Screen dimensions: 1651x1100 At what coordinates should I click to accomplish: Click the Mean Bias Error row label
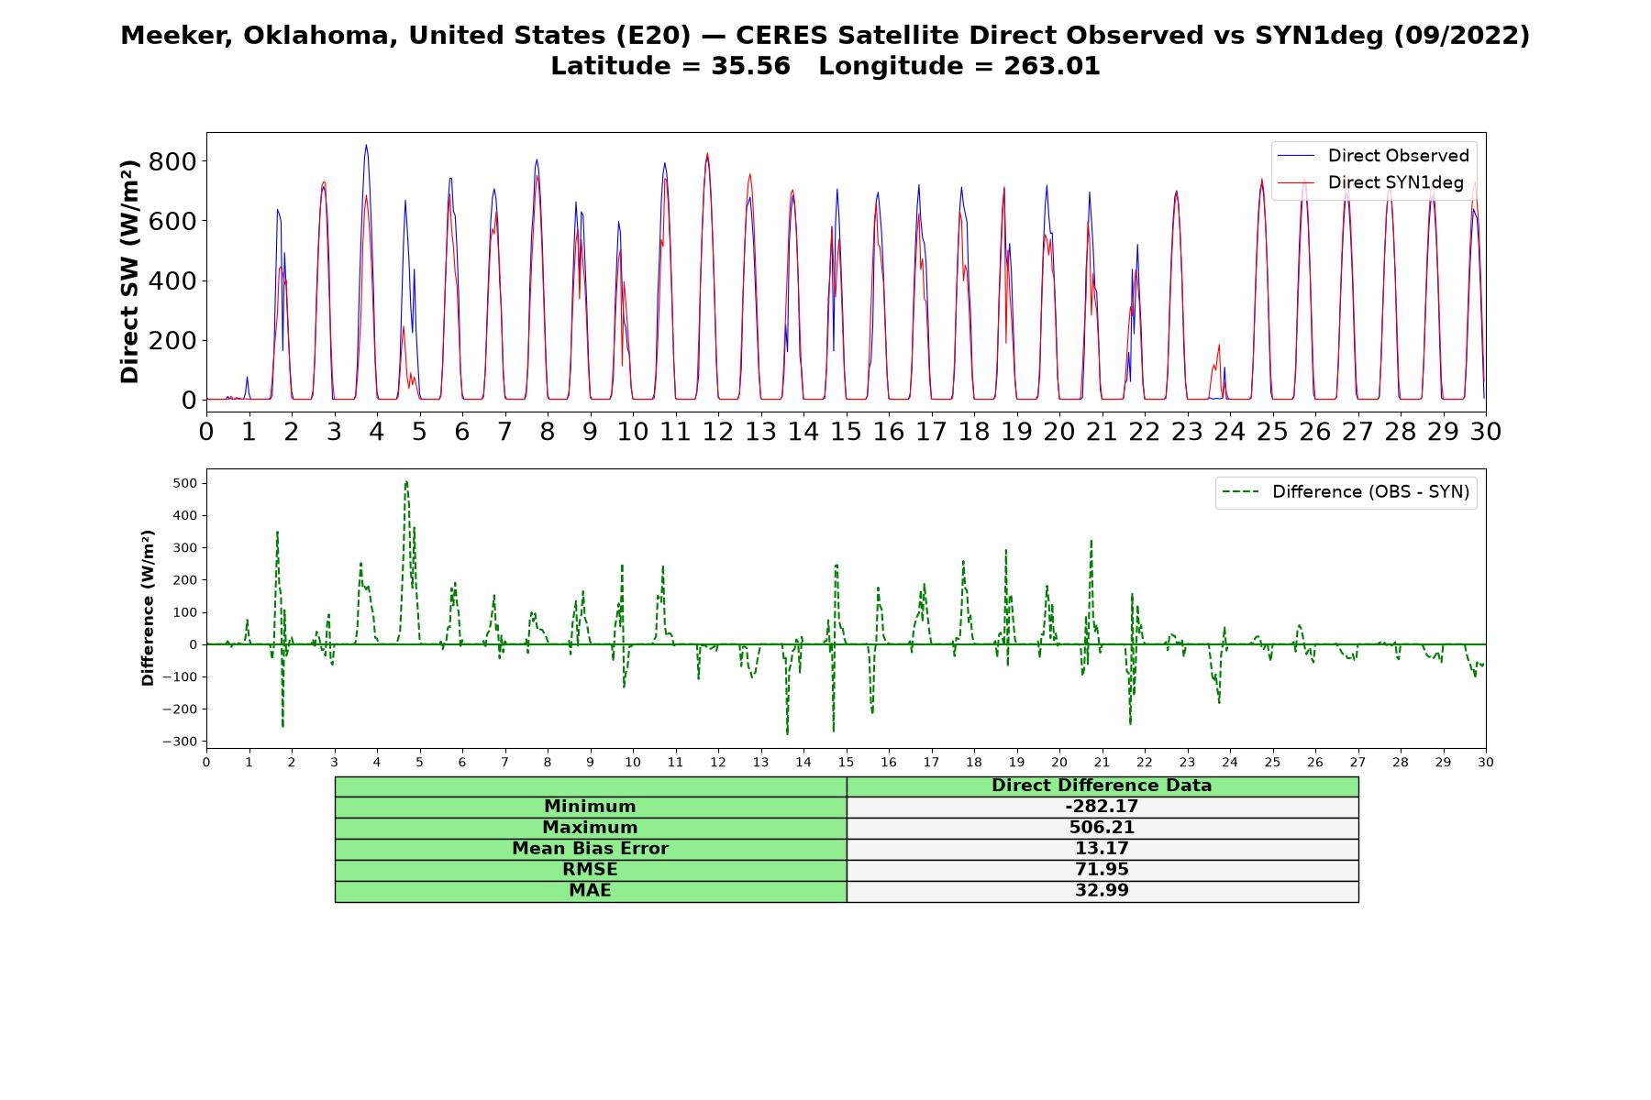point(591,849)
